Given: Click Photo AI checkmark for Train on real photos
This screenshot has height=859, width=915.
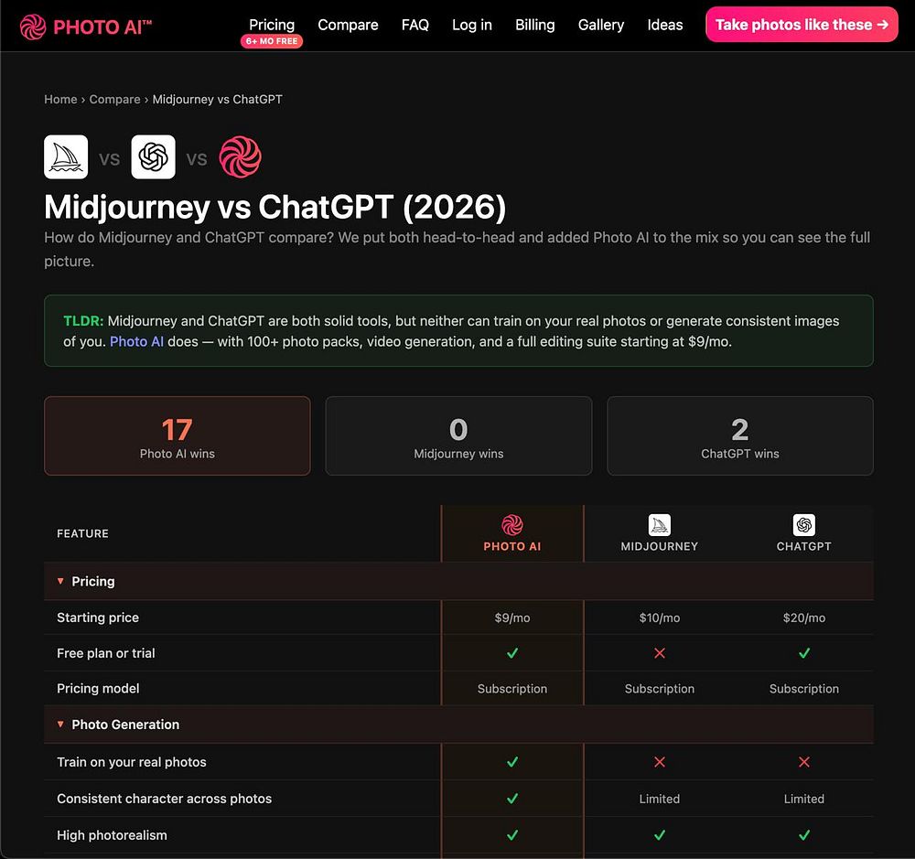Looking at the screenshot, I should (512, 761).
